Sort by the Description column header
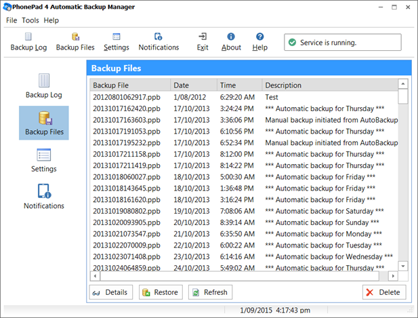Viewport: 418px width, 318px height. 330,85
